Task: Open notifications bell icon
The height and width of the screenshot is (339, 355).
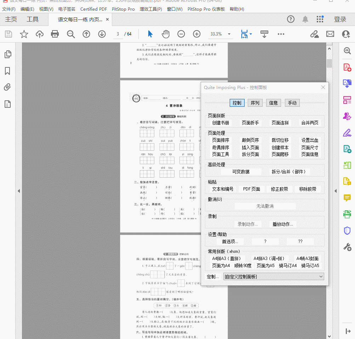Action: click(x=305, y=19)
